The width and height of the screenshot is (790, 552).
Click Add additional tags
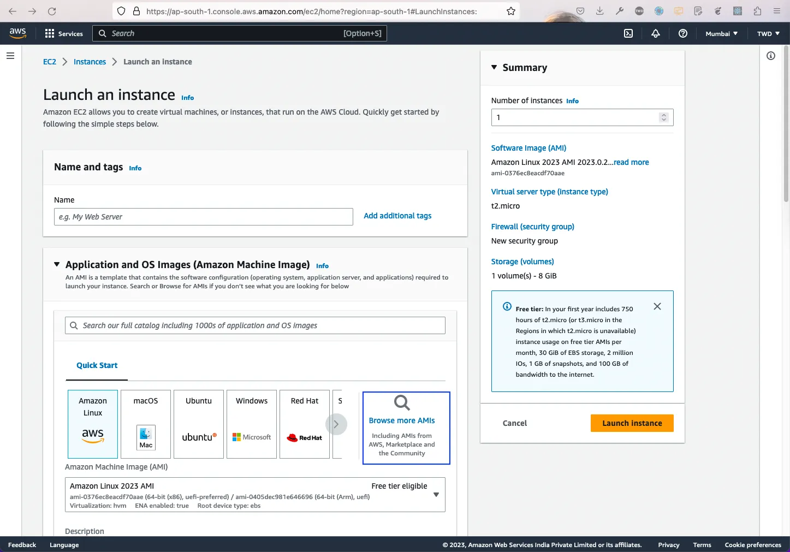point(397,216)
